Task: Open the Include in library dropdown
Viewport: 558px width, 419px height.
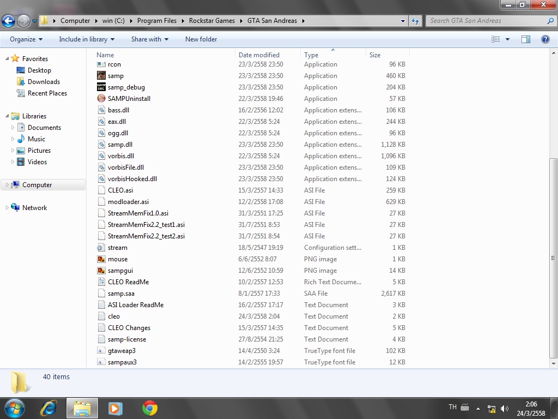Action: (x=87, y=39)
